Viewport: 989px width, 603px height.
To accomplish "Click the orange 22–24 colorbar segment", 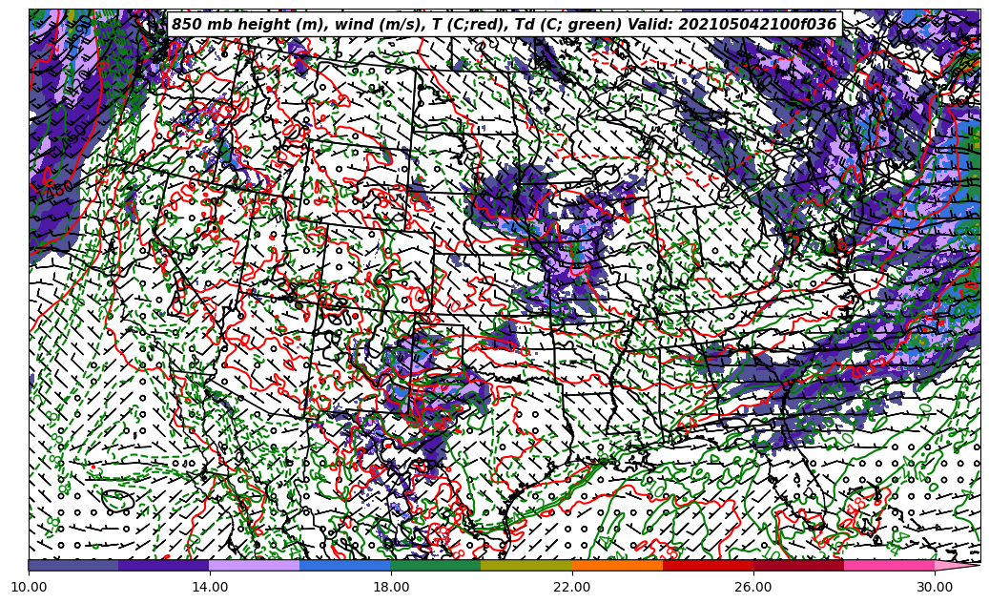I will coord(617,565).
